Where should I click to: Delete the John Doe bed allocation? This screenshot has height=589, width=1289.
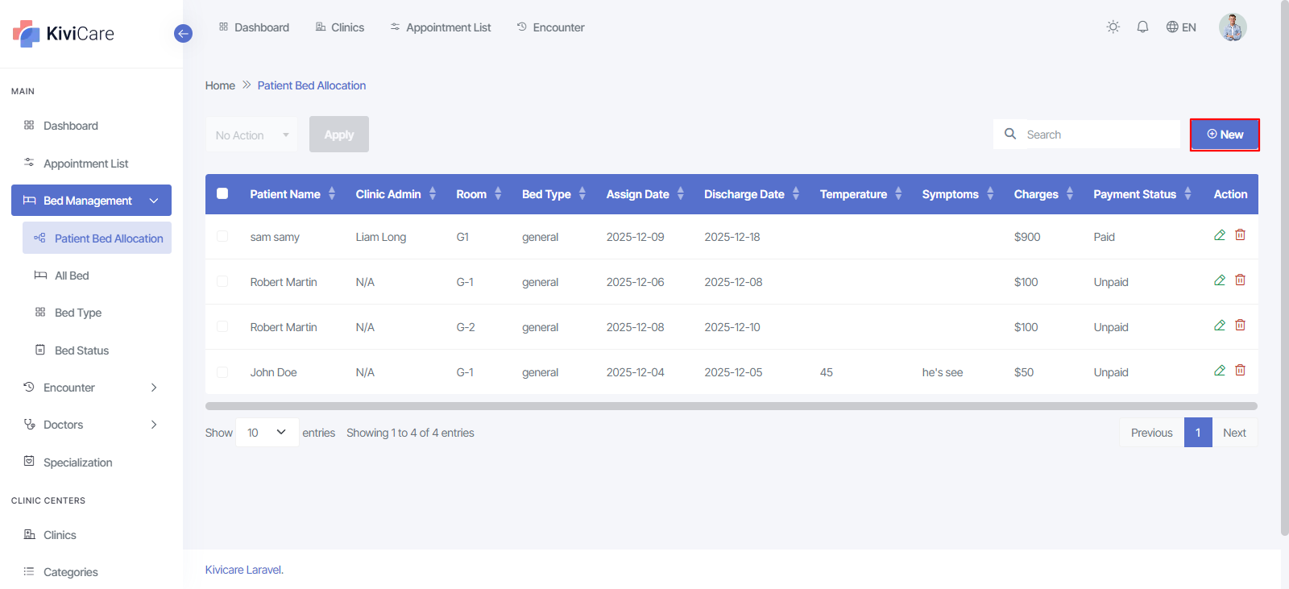(1240, 371)
